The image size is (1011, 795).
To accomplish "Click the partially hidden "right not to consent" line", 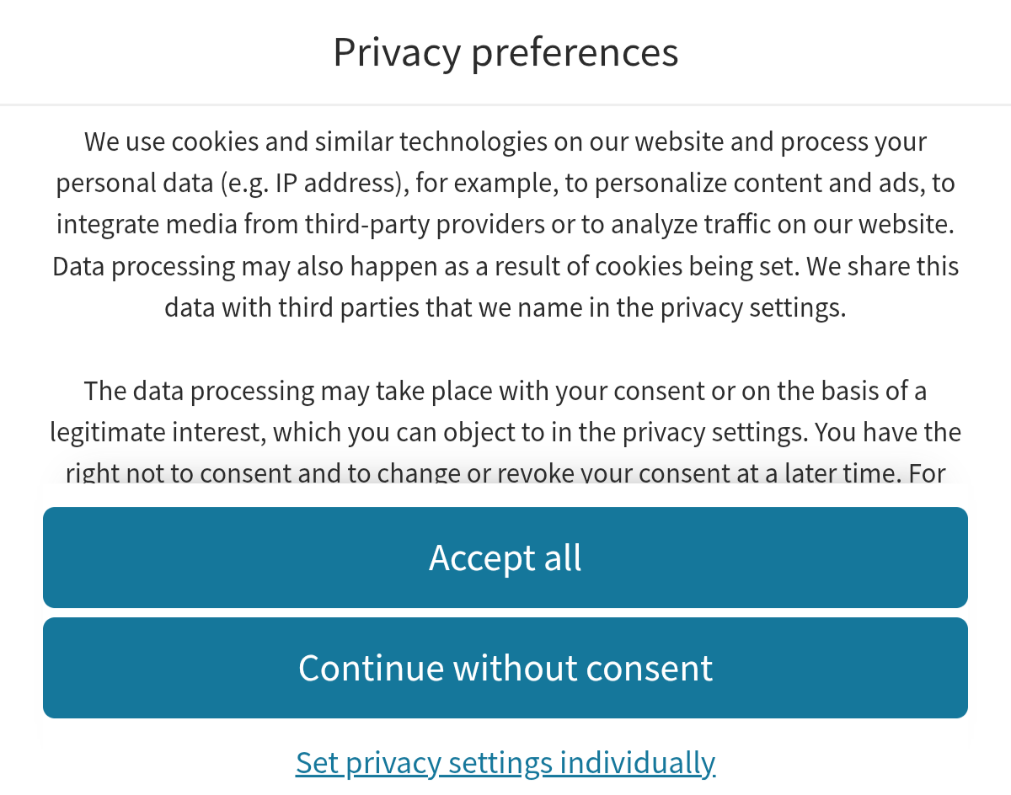I will [505, 473].
